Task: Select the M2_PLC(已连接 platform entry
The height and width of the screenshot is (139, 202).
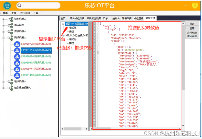Action: coord(77,35)
